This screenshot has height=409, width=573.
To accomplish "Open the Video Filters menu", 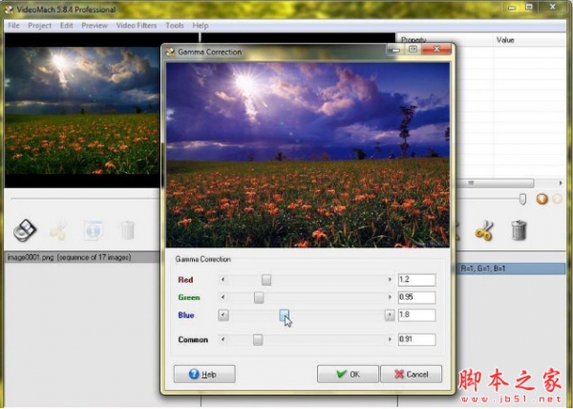I will (137, 26).
